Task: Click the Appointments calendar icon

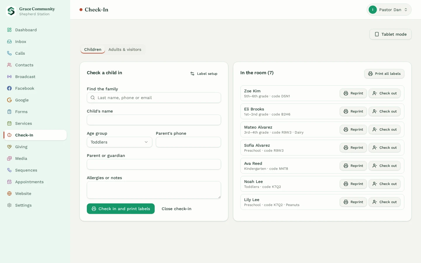Action: tap(9, 182)
